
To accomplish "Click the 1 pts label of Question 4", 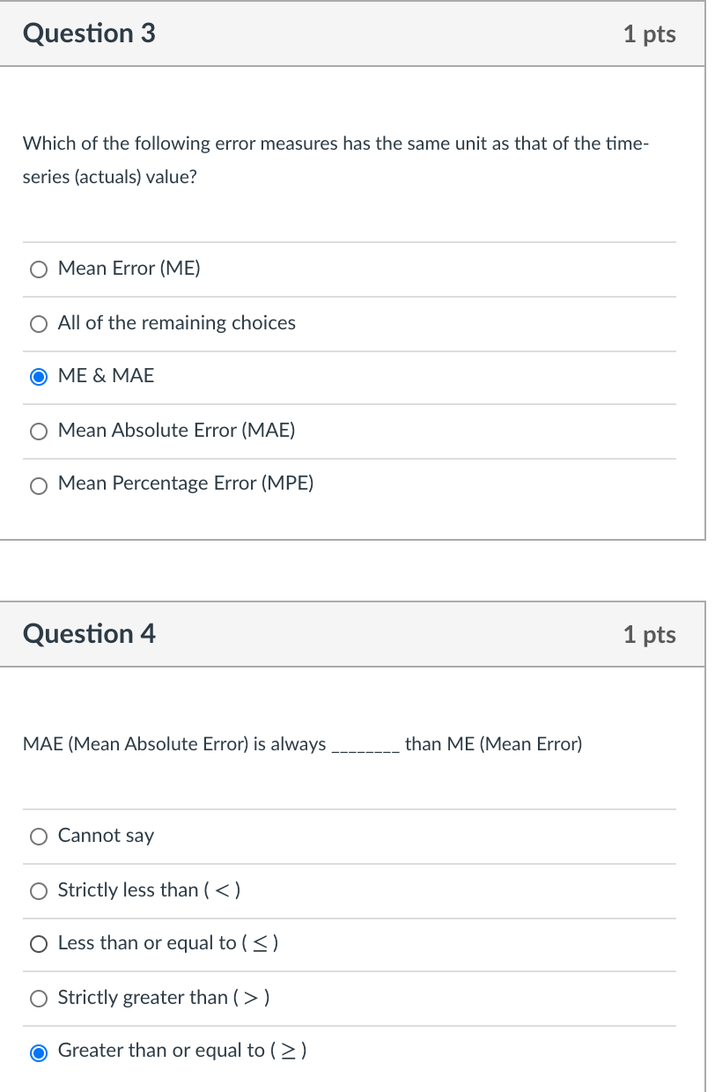I will pyautogui.click(x=649, y=635).
